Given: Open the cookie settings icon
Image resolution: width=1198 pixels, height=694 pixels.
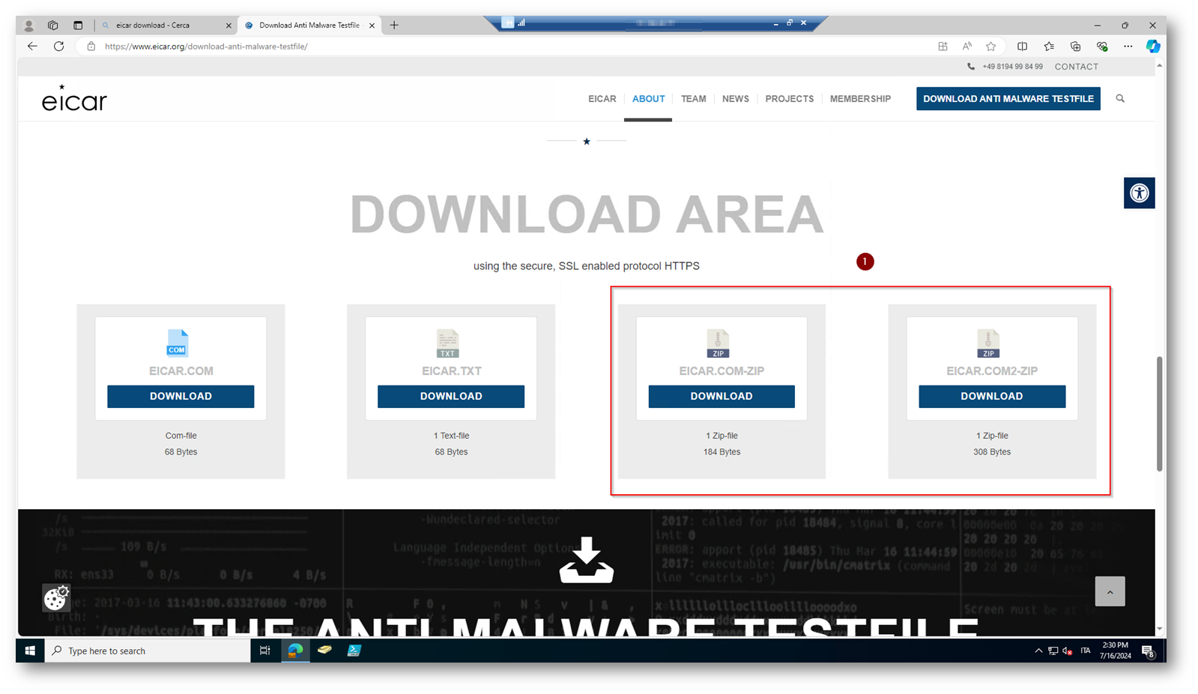Looking at the screenshot, I should [55, 597].
